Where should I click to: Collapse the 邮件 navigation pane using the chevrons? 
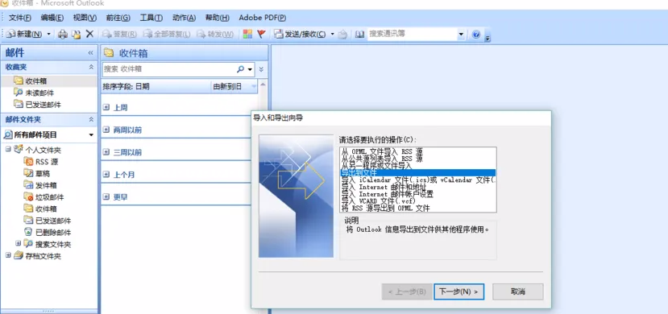90,53
